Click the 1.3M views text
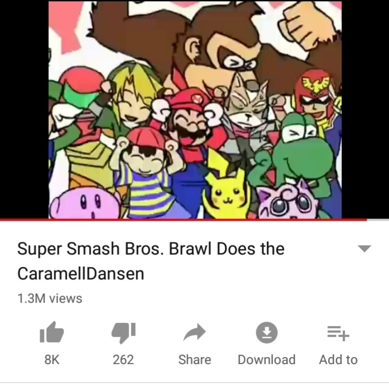 coord(49,298)
